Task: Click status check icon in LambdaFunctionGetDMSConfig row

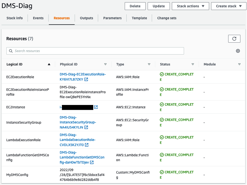Action: click(162, 155)
